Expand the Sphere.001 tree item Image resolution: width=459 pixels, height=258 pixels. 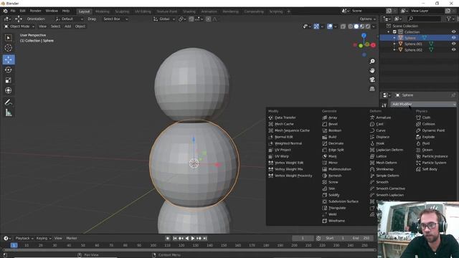point(394,44)
